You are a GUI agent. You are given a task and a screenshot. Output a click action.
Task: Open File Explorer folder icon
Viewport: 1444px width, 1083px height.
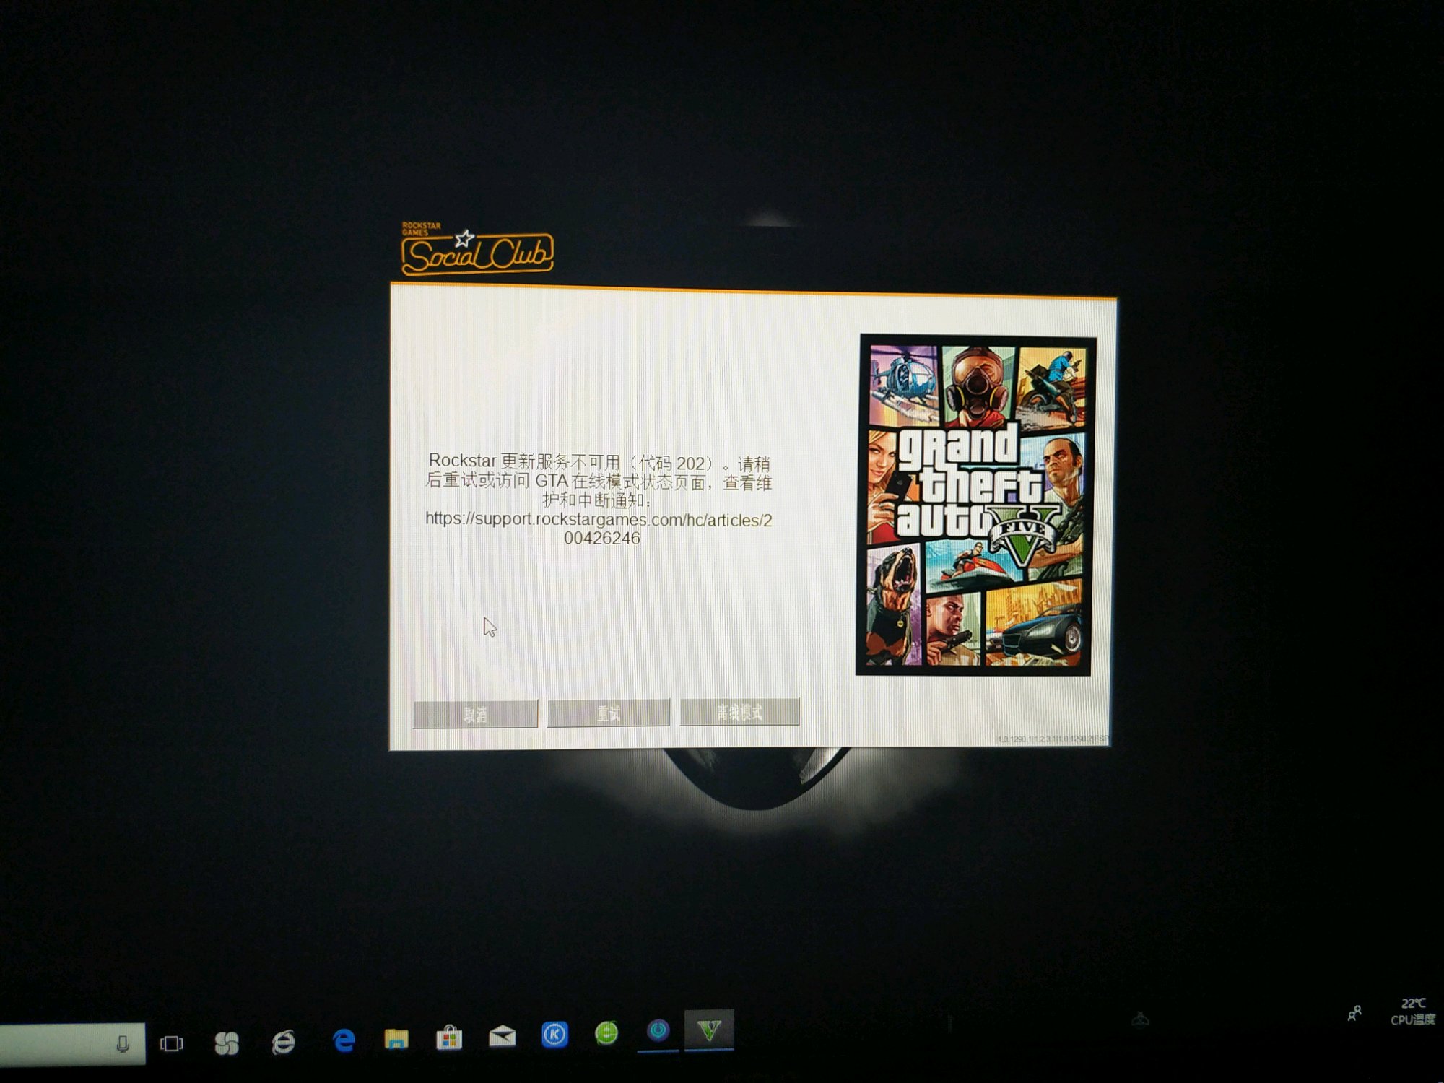click(x=396, y=1039)
